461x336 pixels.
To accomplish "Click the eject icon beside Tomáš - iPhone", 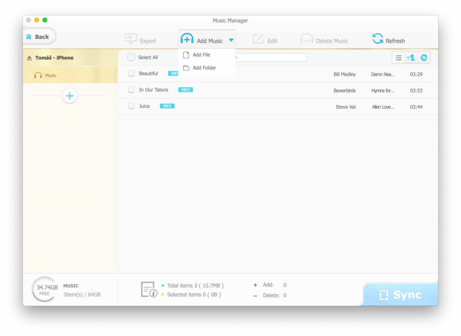I will click(x=29, y=58).
